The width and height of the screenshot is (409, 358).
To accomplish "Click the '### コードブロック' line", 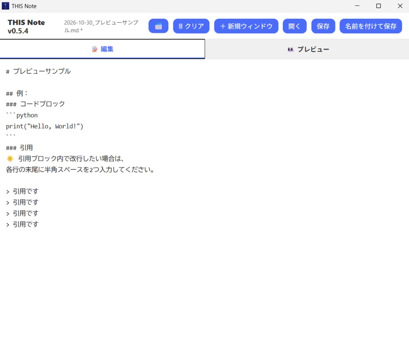I will click(35, 104).
